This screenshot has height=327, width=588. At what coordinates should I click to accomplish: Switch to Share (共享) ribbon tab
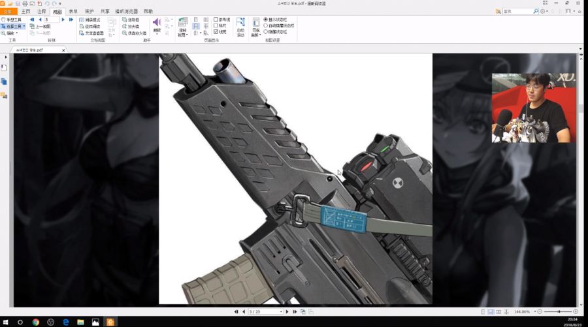coord(105,12)
